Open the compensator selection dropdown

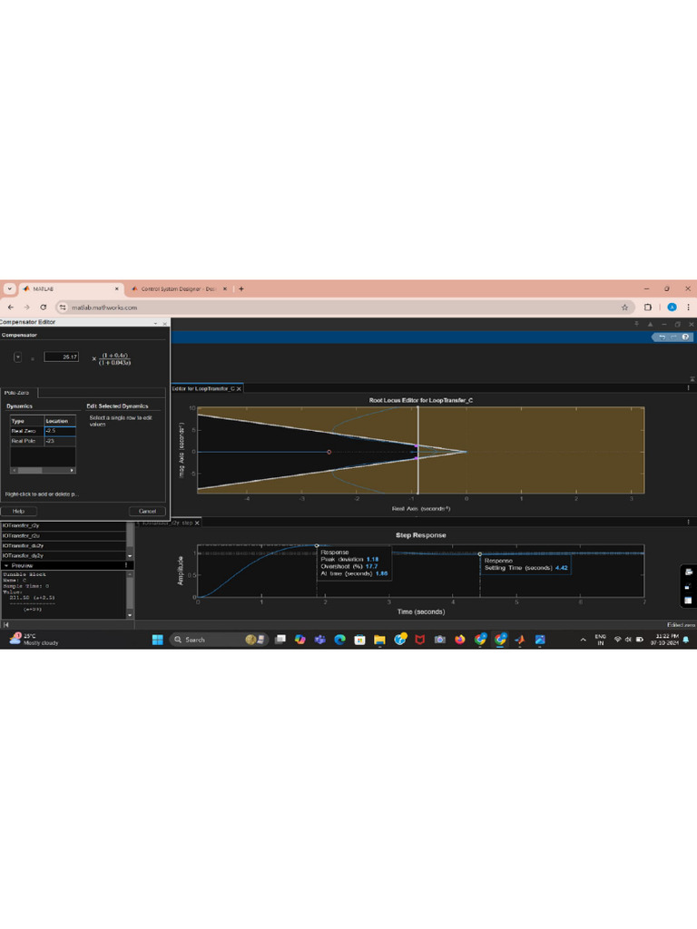[x=18, y=357]
